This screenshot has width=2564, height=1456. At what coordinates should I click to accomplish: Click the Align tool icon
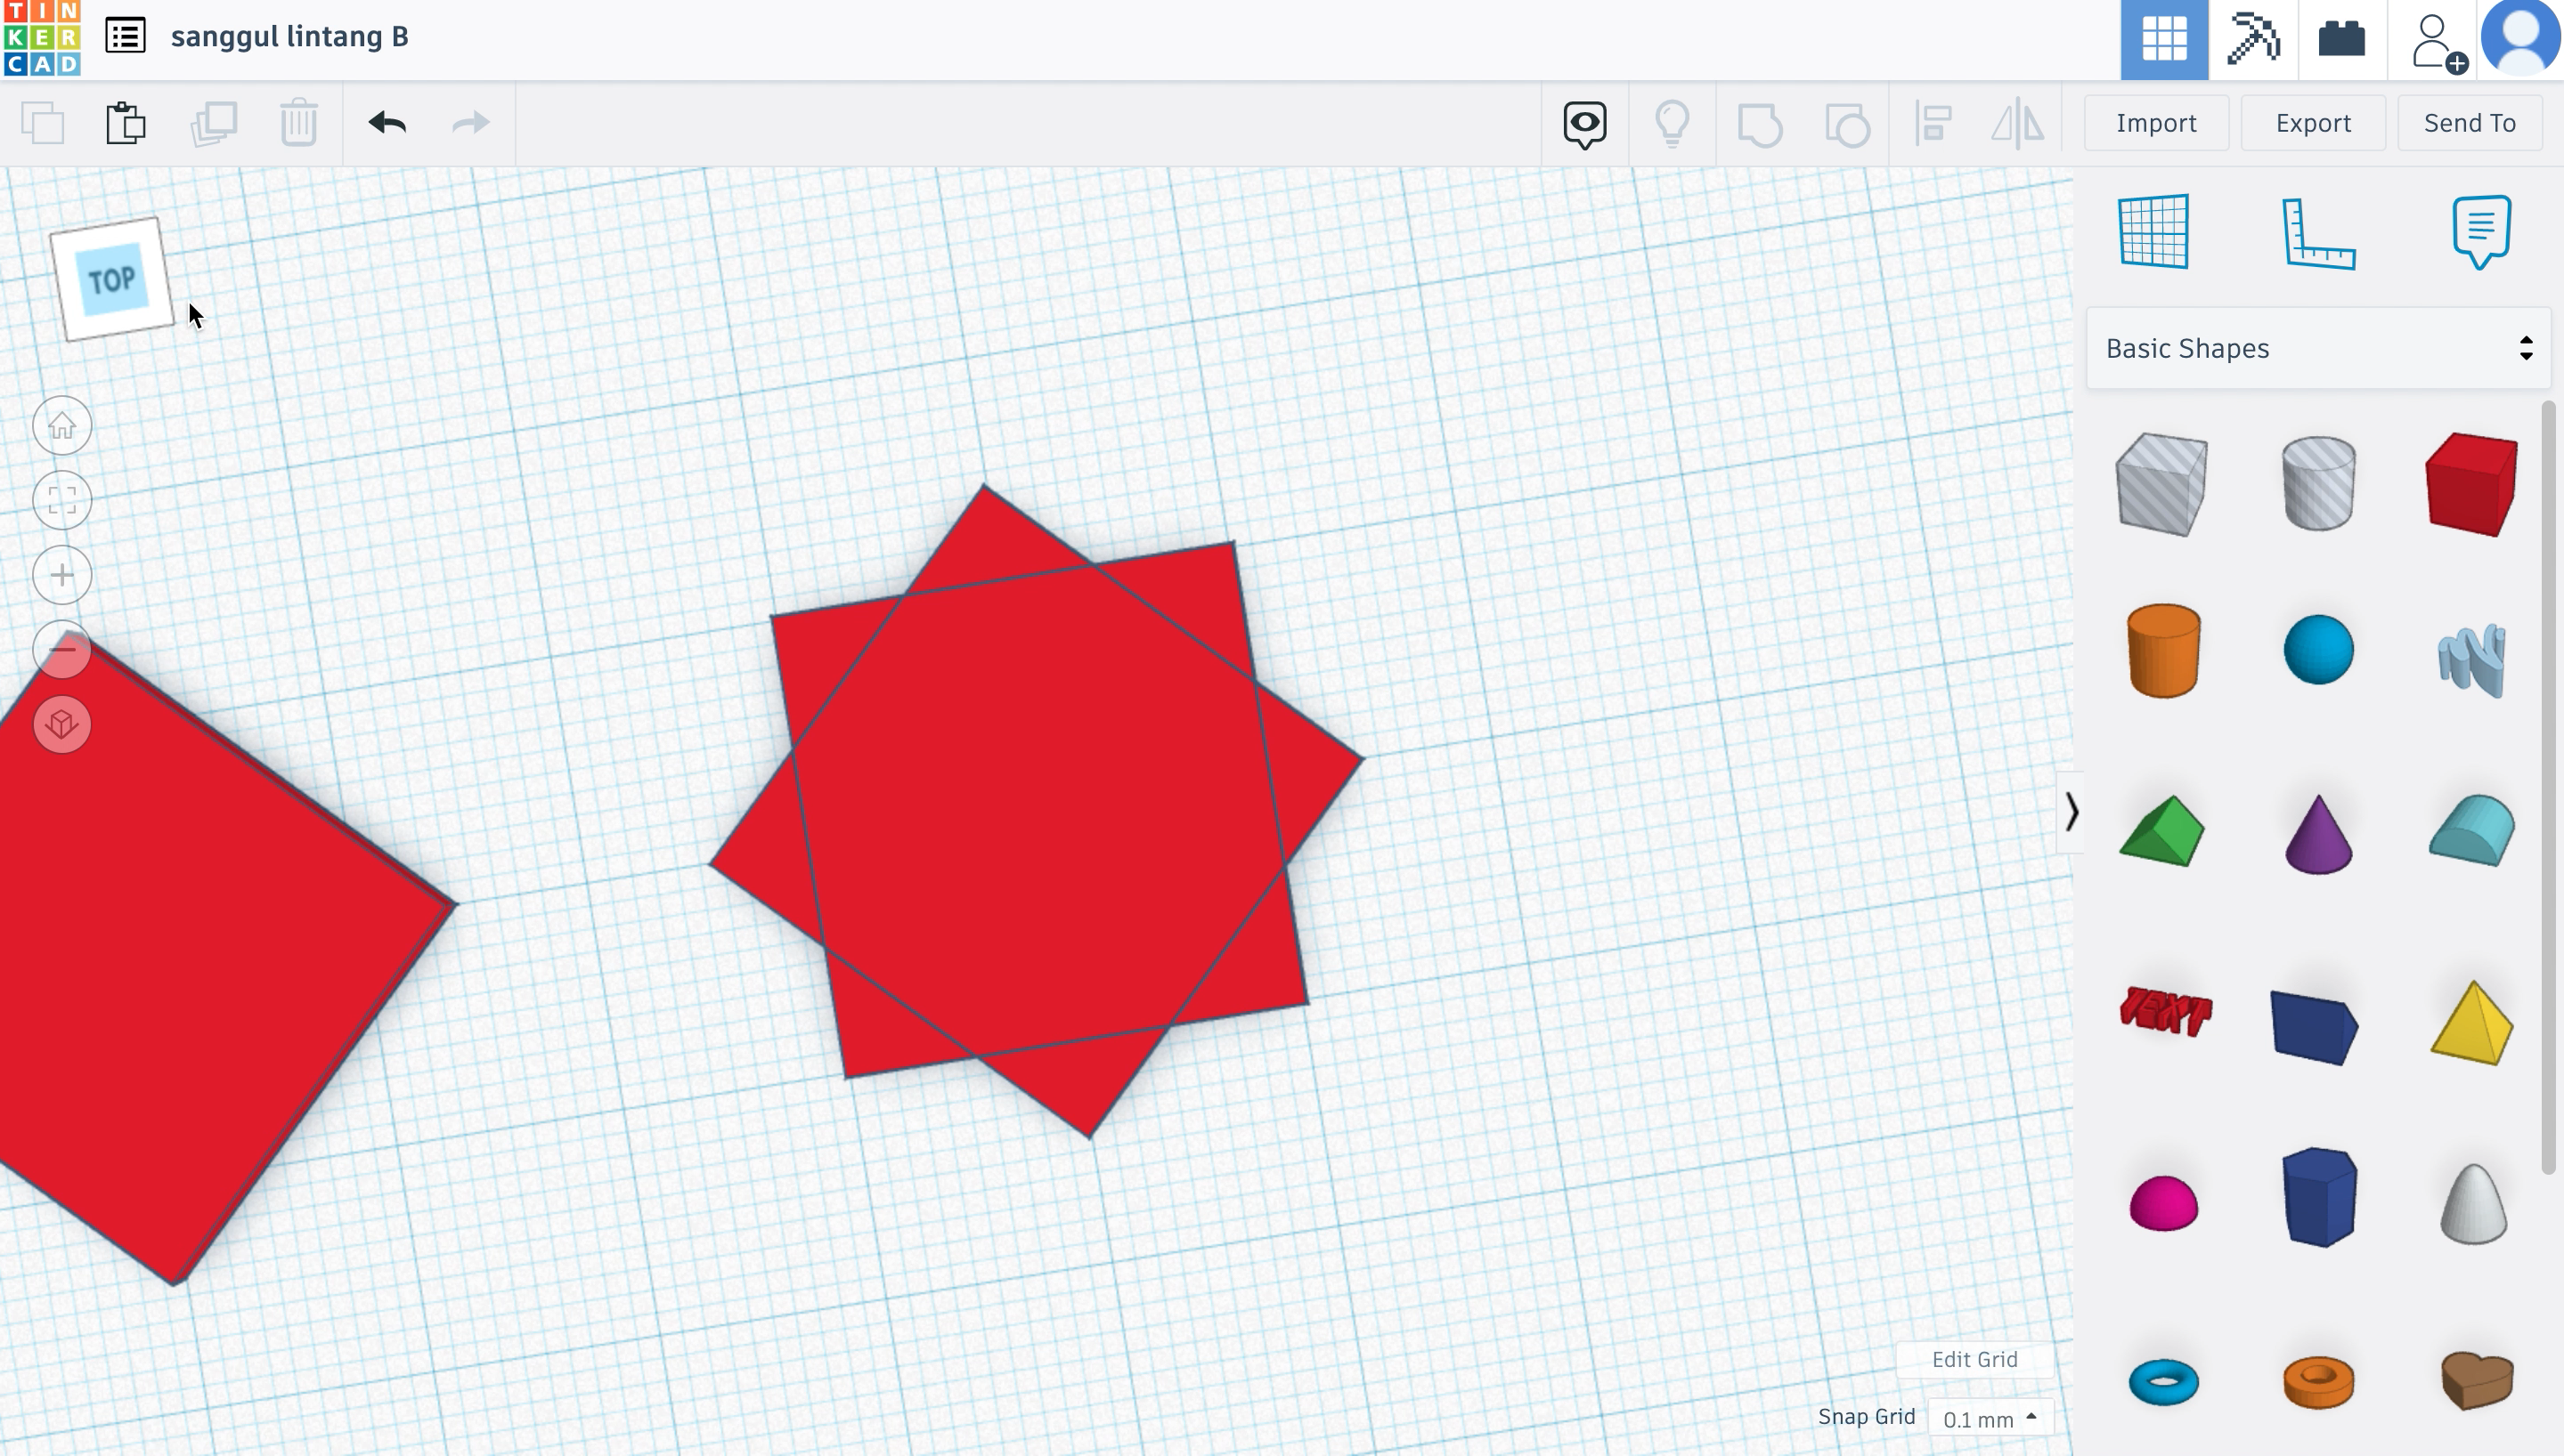pyautogui.click(x=1933, y=124)
